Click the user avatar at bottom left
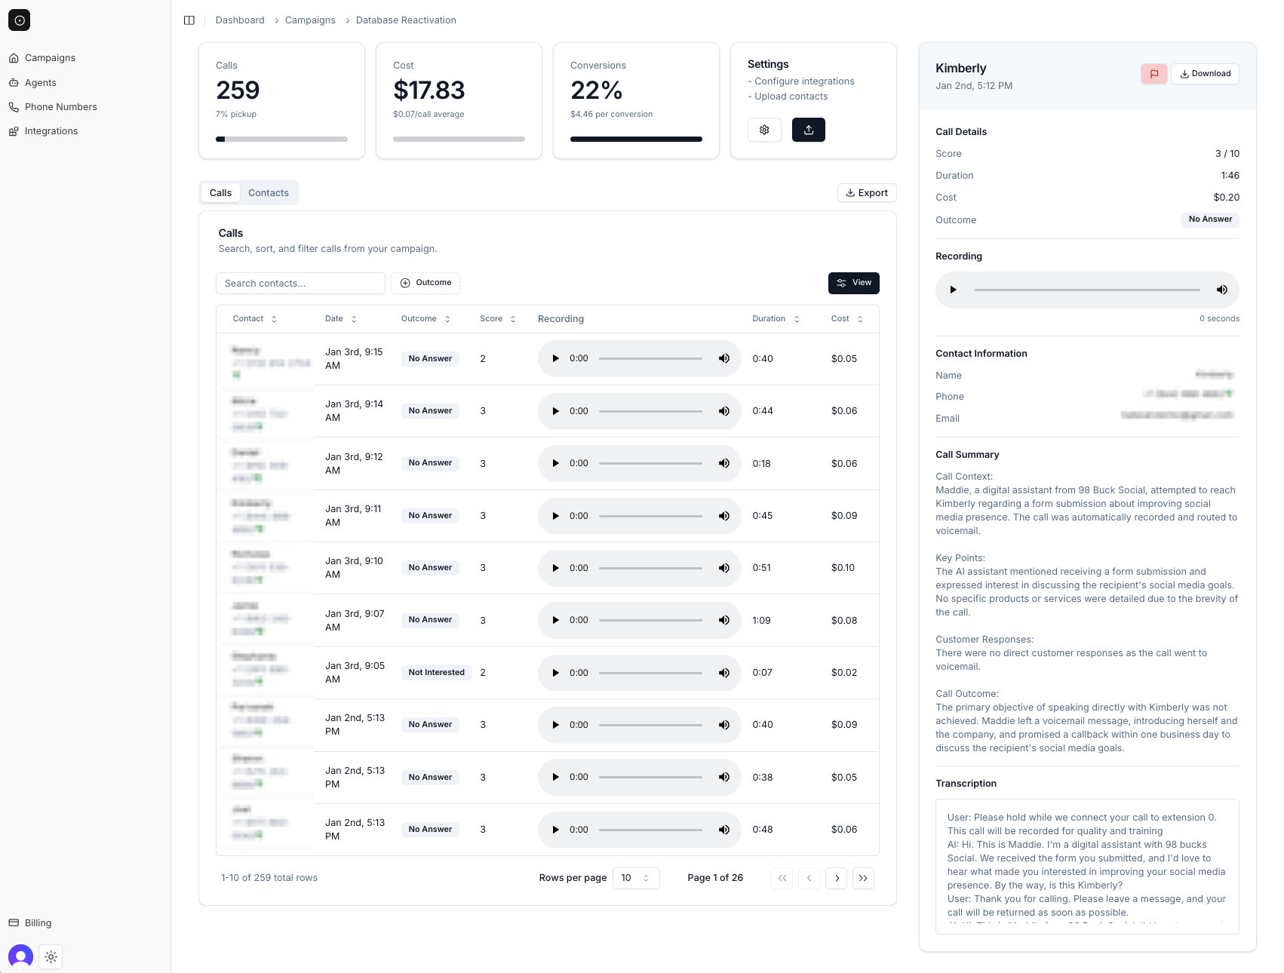 pyautogui.click(x=20, y=956)
